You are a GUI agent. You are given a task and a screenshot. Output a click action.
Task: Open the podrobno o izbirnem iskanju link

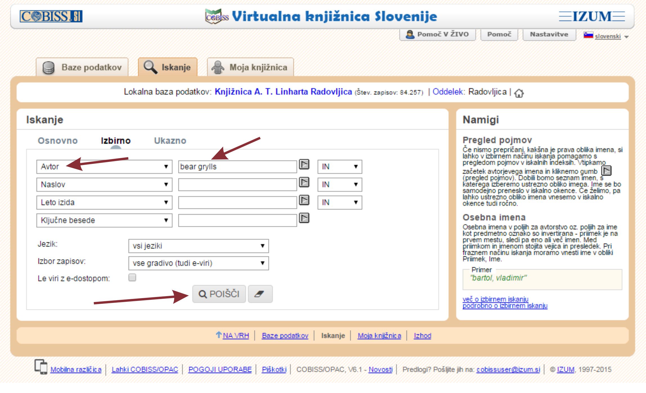505,306
